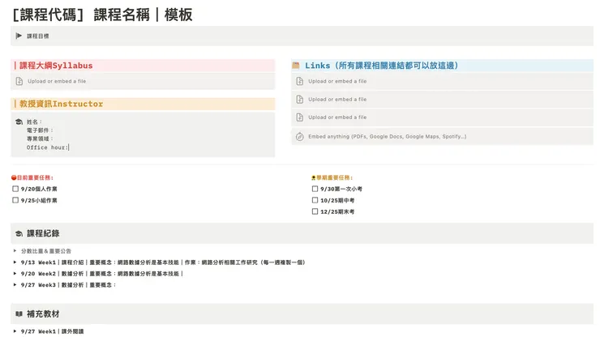
Task: Check the 9/25小組作業 checkbox
Action: tap(15, 200)
